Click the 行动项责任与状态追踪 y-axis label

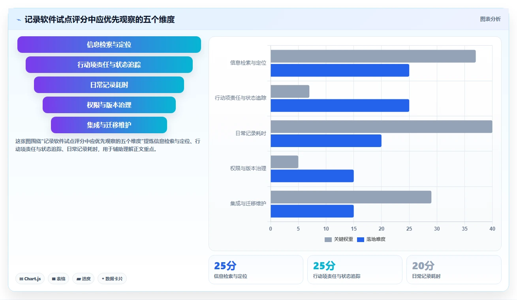click(241, 98)
